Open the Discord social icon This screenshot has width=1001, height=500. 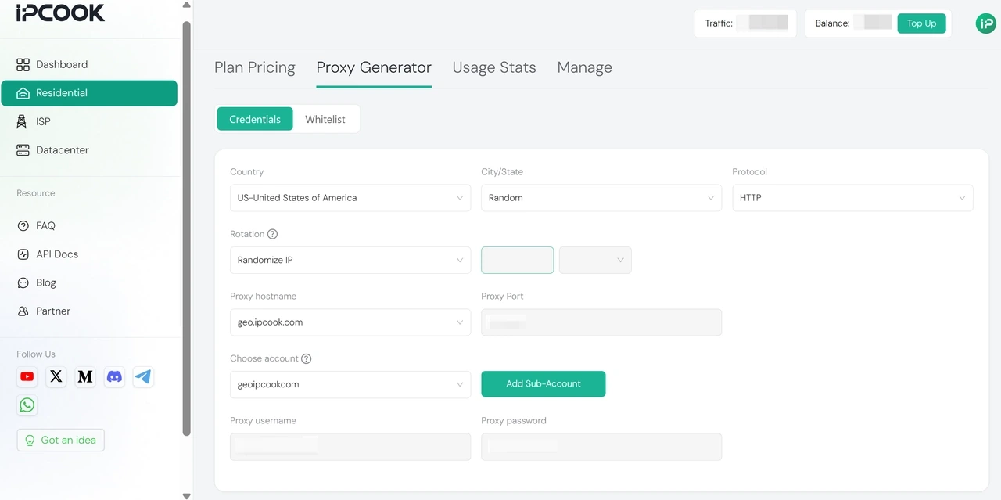114,376
